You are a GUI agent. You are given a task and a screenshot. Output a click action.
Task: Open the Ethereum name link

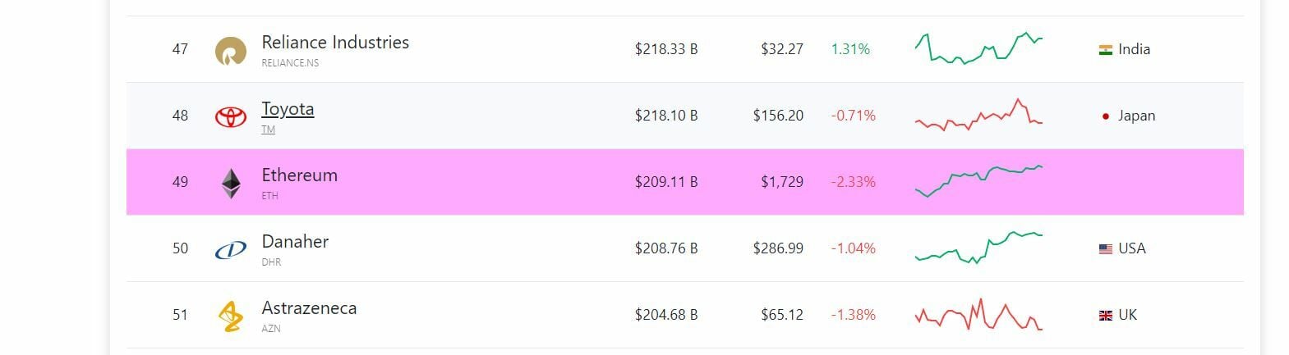tap(299, 175)
